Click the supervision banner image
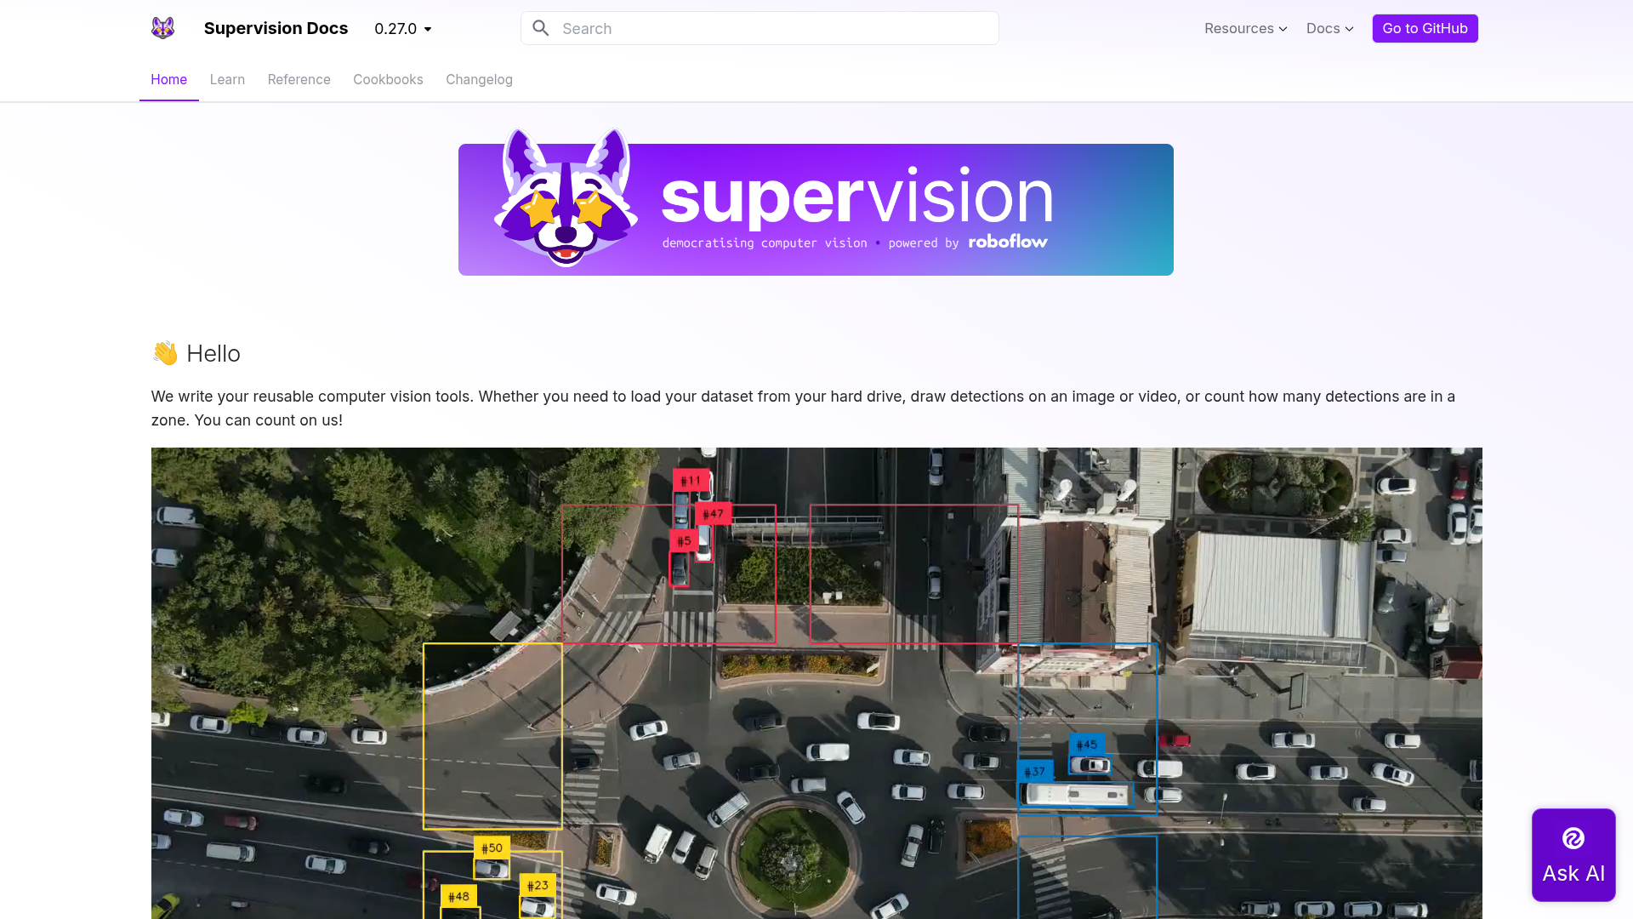This screenshot has height=919, width=1633. 816,208
